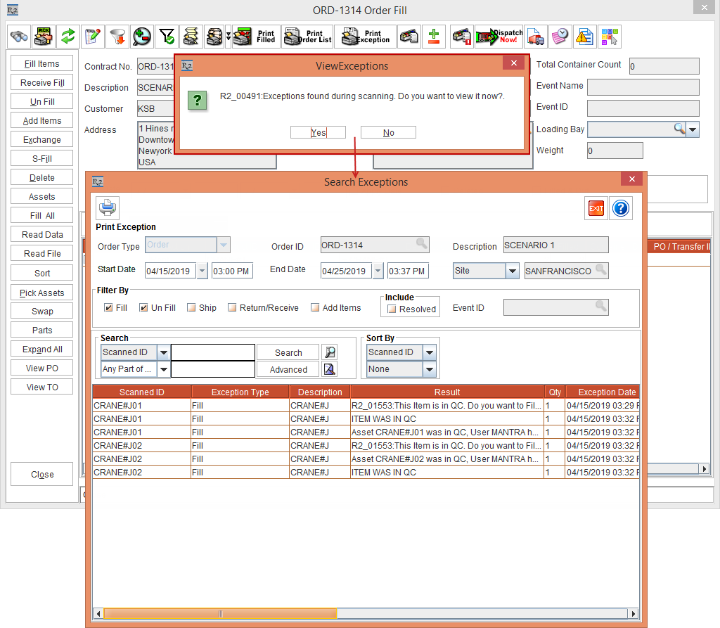
Task: Check the Include Resolved checkbox
Action: (392, 309)
